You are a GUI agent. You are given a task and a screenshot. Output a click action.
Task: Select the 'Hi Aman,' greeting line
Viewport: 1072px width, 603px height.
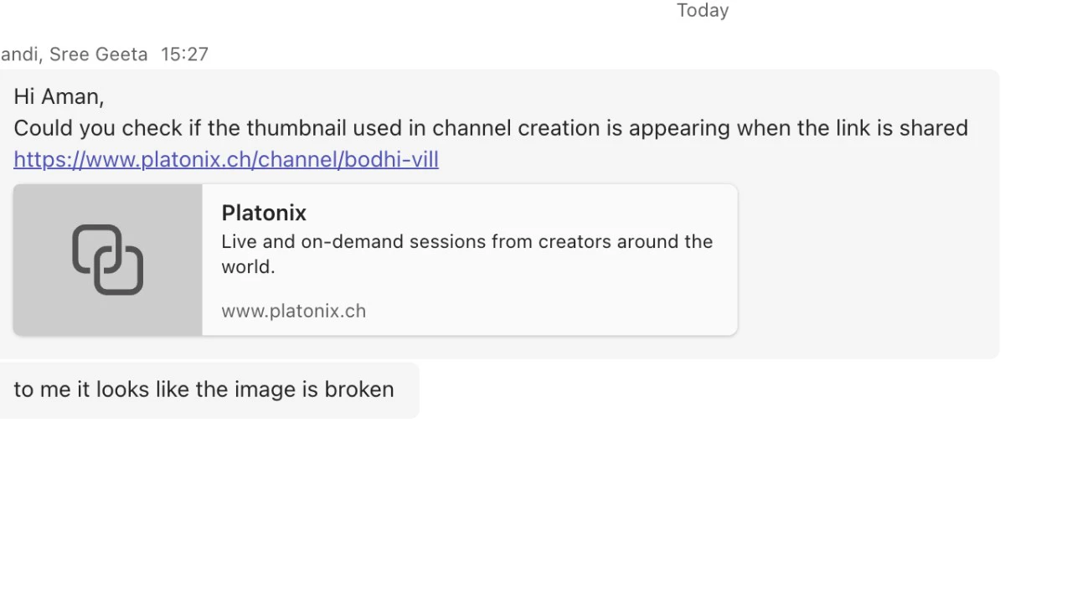point(59,96)
